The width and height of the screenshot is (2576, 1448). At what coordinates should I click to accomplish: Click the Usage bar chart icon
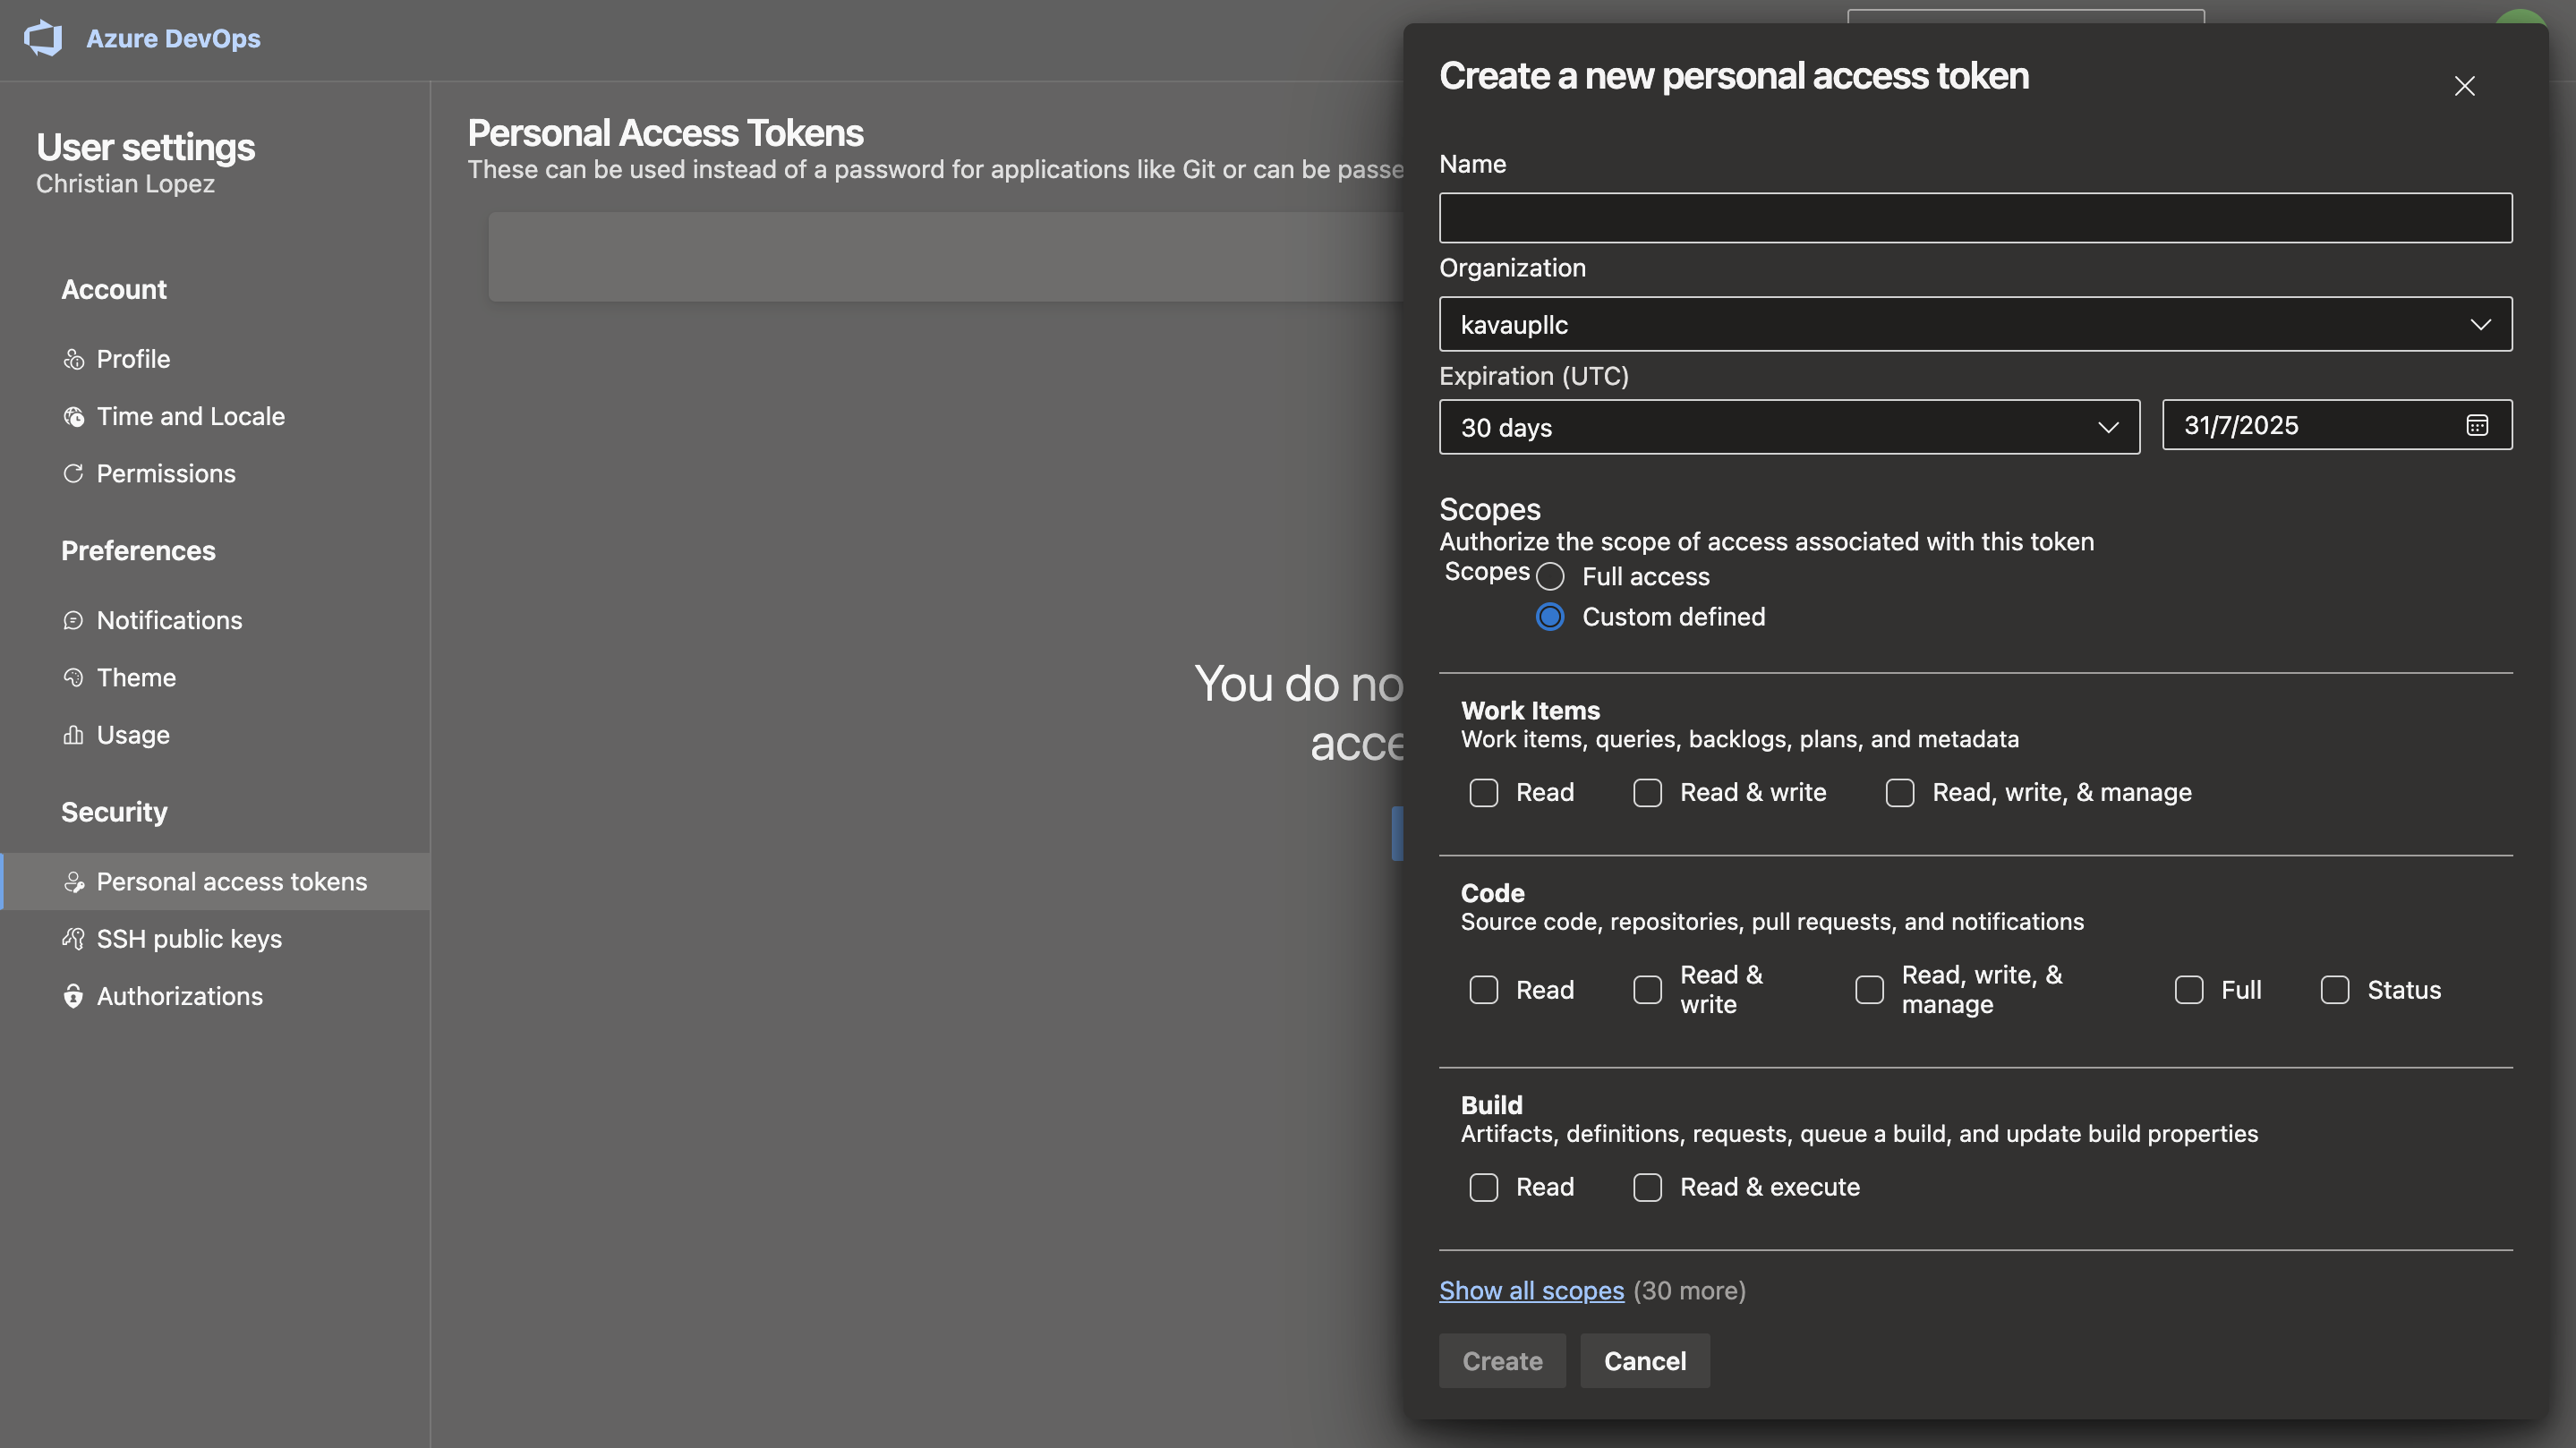(x=73, y=735)
